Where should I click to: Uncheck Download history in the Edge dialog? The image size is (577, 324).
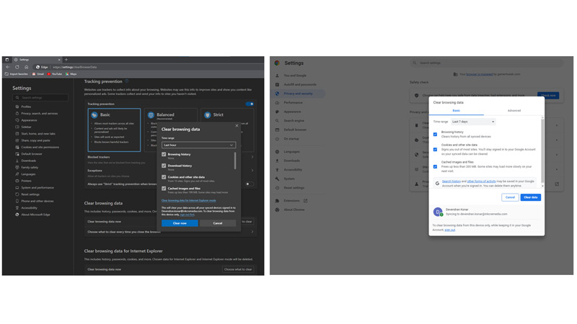(x=164, y=166)
